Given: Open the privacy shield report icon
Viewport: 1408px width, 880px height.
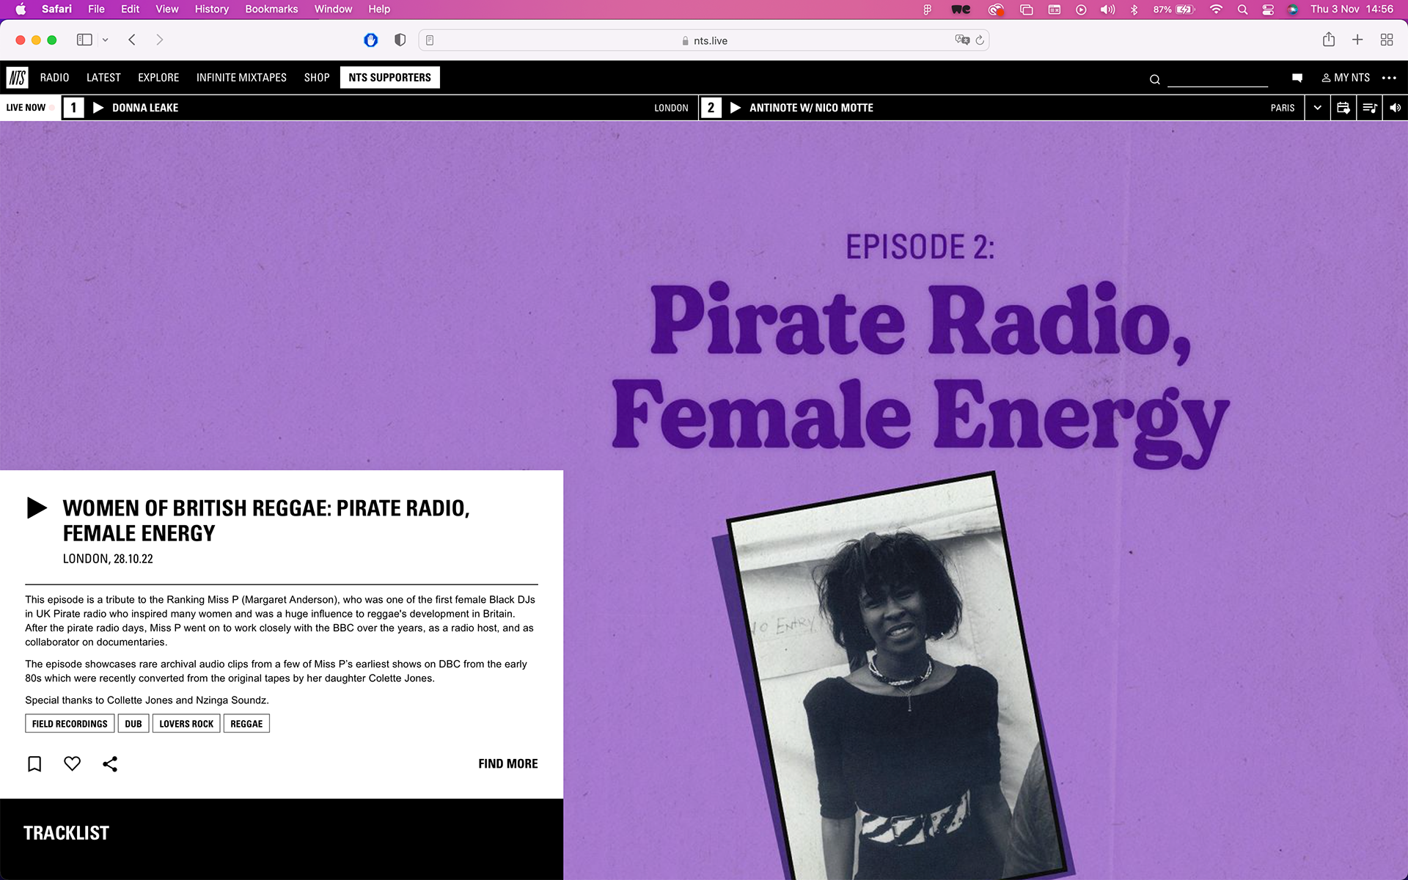Looking at the screenshot, I should 400,40.
